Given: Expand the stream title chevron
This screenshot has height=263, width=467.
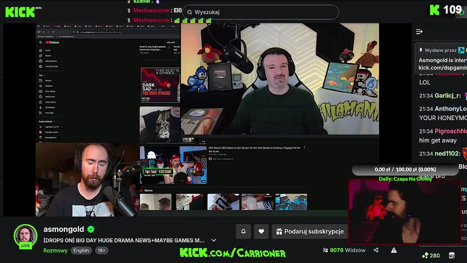Looking at the screenshot, I should coord(214,240).
